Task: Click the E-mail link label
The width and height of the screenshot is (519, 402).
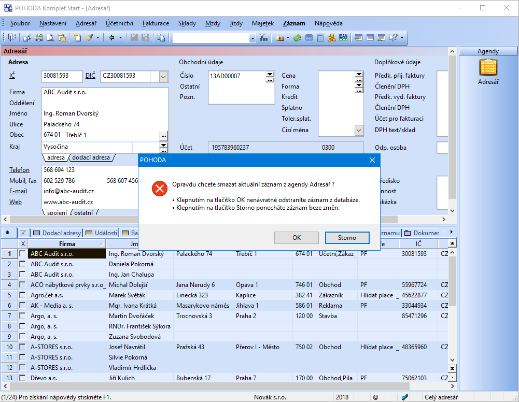Action: click(x=18, y=191)
